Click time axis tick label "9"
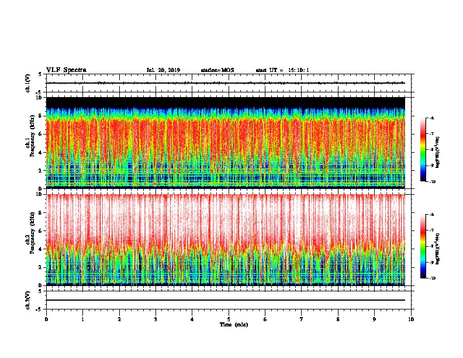Viewport: 463px width, 358px height. 374,319
